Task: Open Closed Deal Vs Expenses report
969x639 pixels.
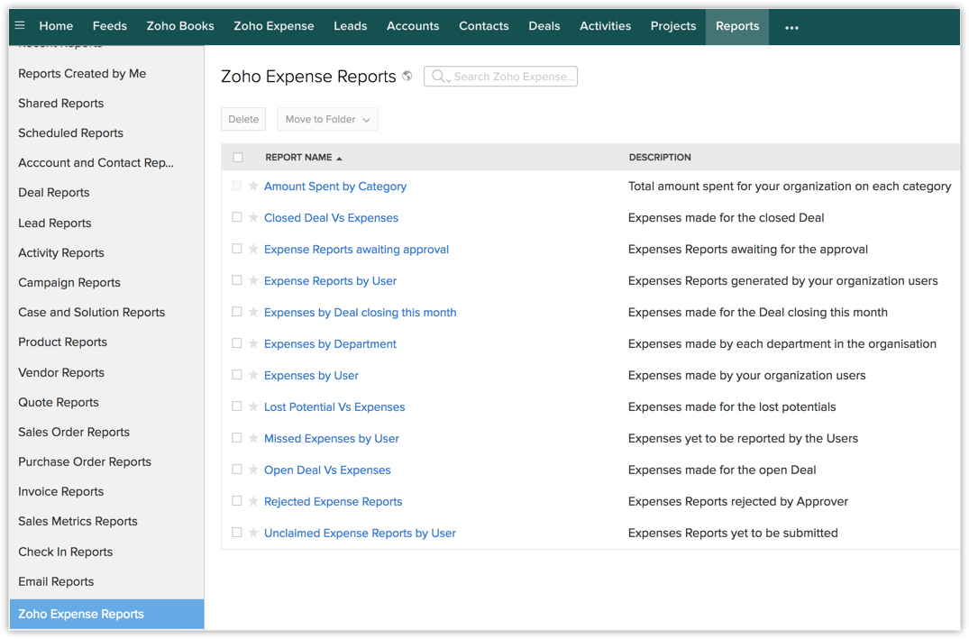Action: (x=331, y=217)
